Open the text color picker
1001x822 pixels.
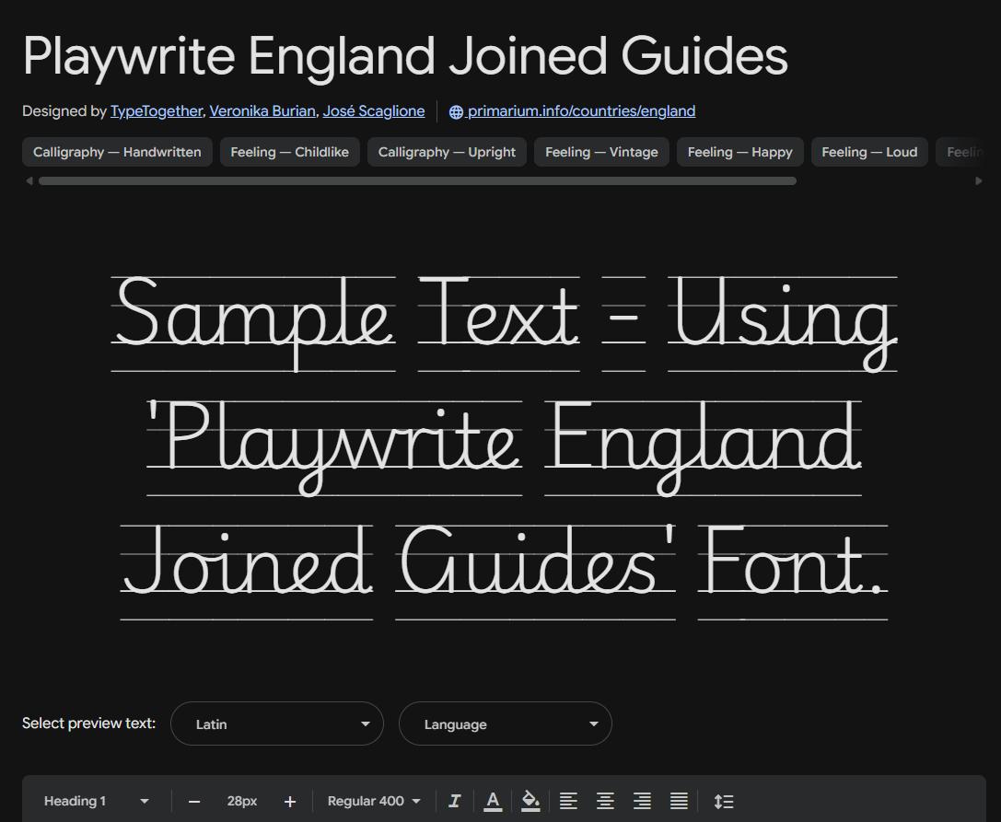coord(492,801)
